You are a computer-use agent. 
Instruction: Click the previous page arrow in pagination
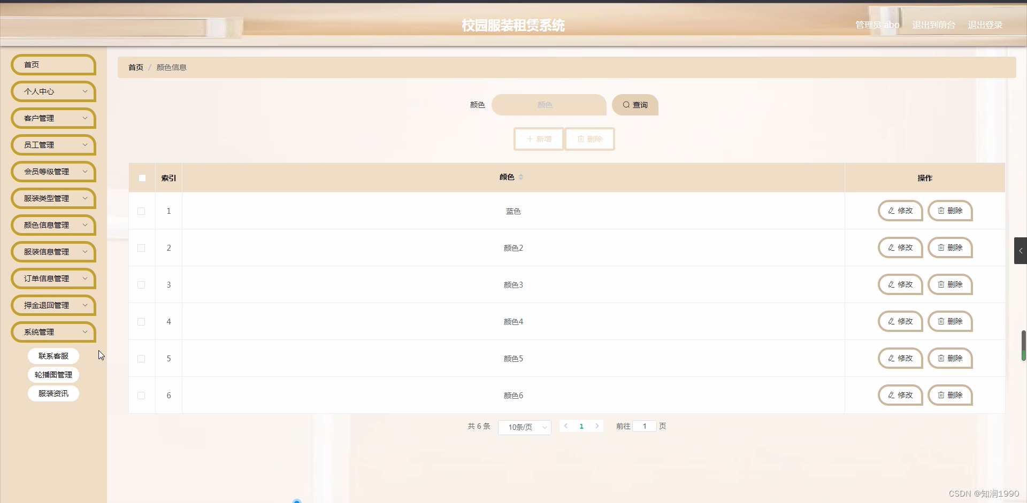(x=566, y=426)
